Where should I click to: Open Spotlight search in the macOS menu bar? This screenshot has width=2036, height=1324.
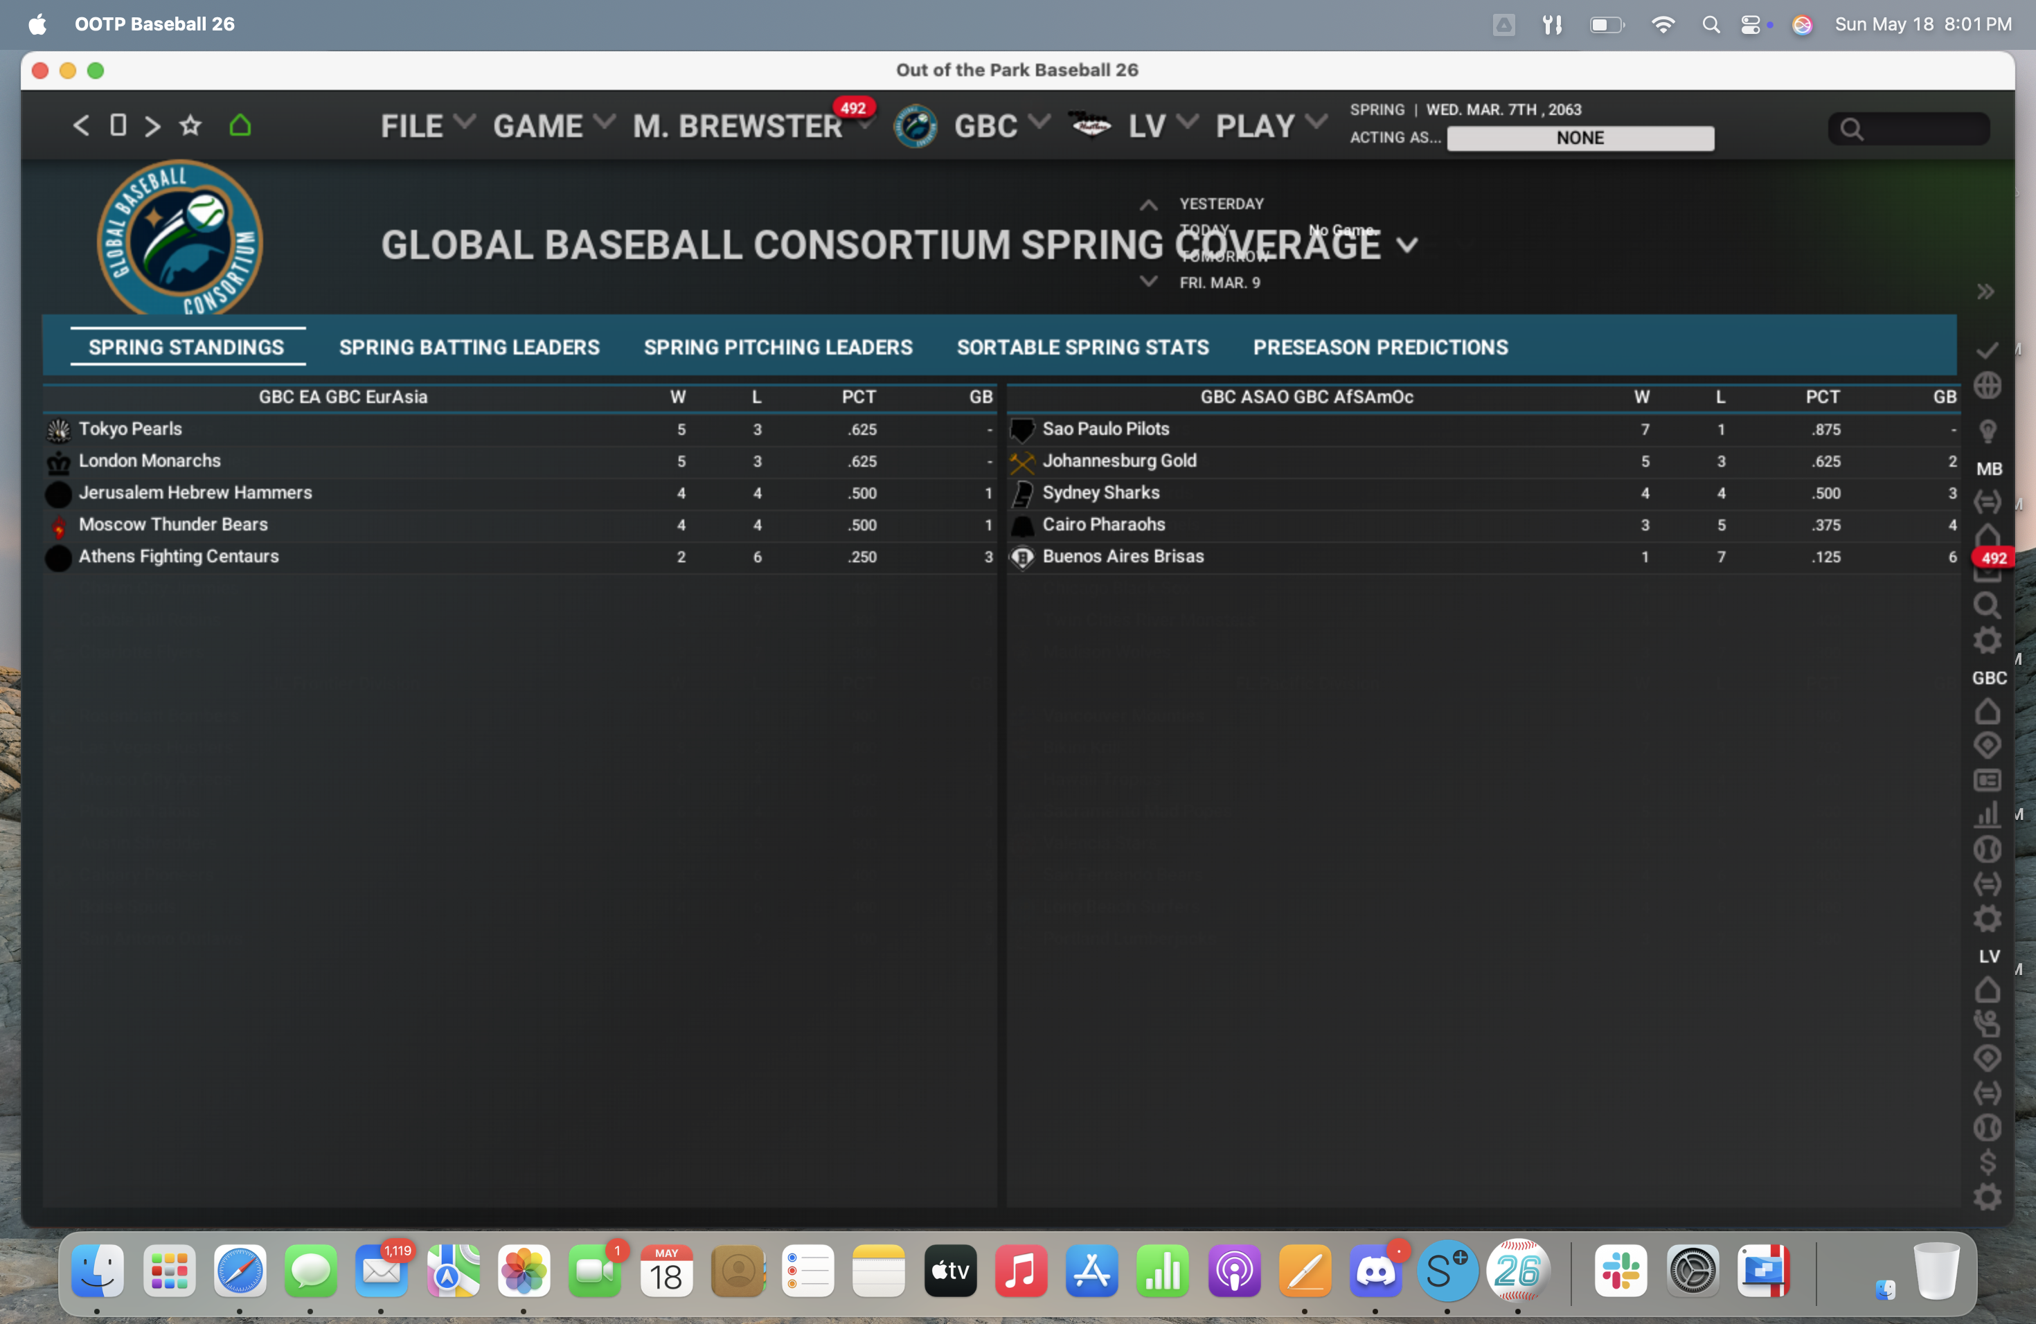(x=1710, y=24)
